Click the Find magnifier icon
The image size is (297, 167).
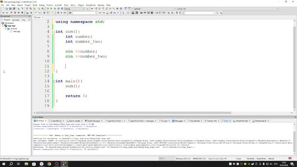point(39,9)
